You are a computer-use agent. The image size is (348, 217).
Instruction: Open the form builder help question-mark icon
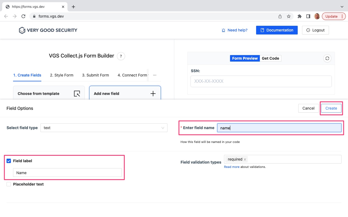[121, 56]
